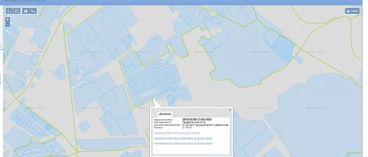The width and height of the screenshot is (368, 157).
Task: Click the darker blue parcel in upper-right map
Action: [283, 49]
